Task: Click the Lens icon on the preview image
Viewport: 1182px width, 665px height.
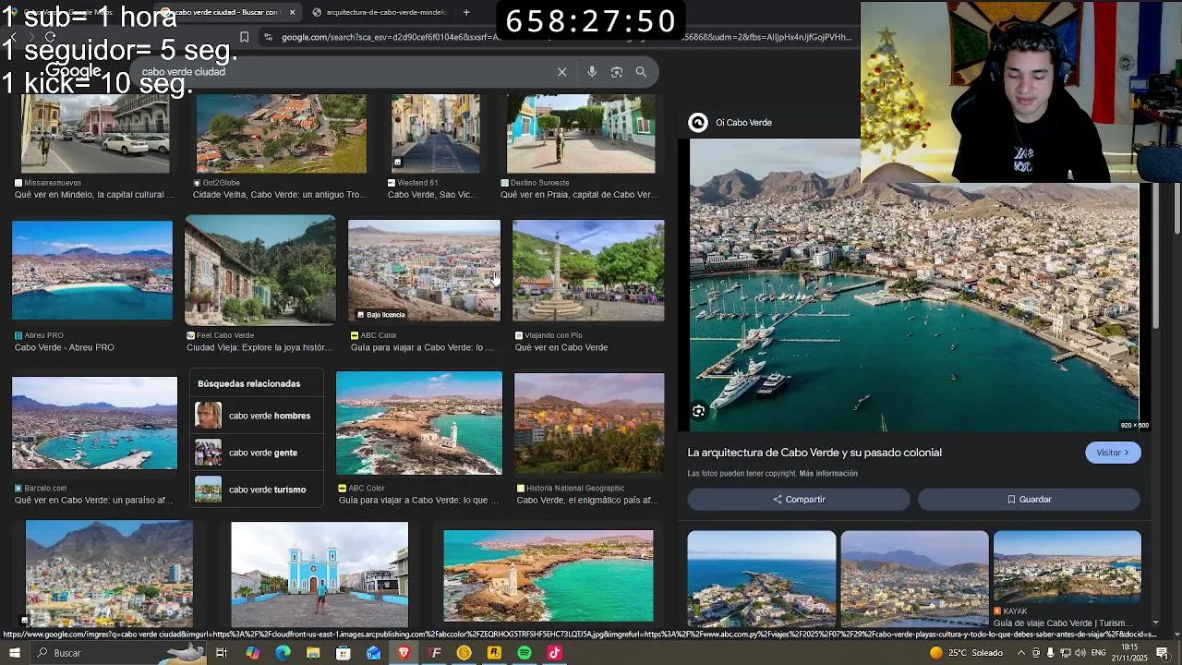Action: pos(699,412)
